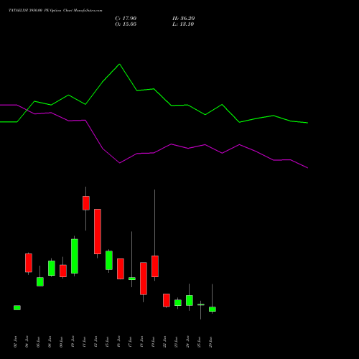Click the date label starting with 11
Screen dimensions: 359x359
tap(84, 342)
